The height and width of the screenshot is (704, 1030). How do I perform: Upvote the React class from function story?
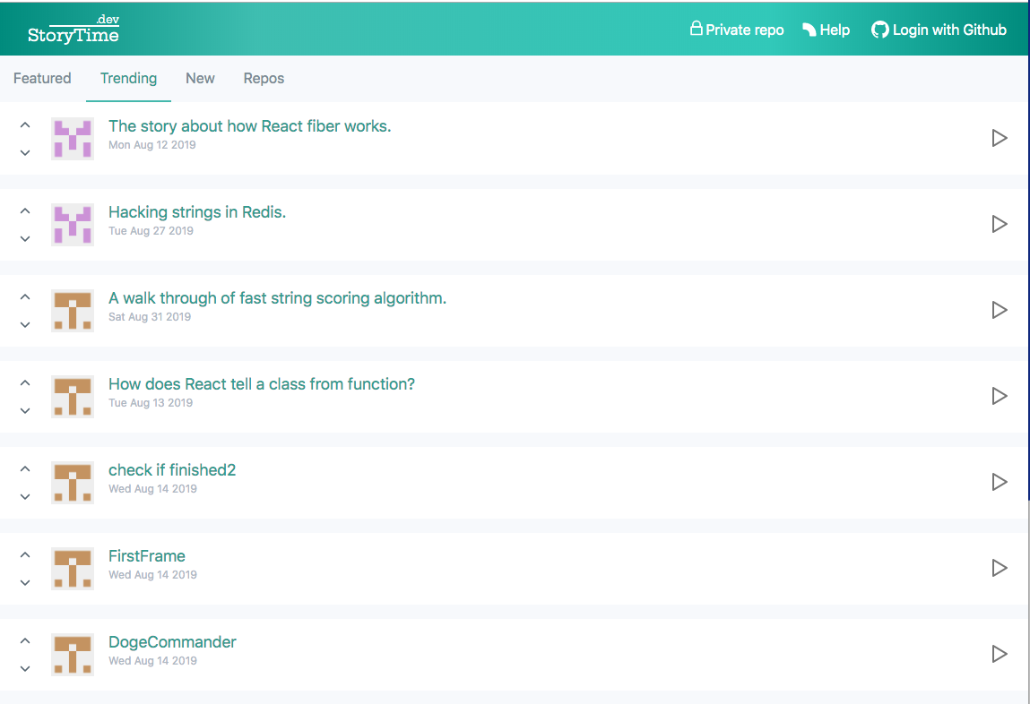(25, 382)
